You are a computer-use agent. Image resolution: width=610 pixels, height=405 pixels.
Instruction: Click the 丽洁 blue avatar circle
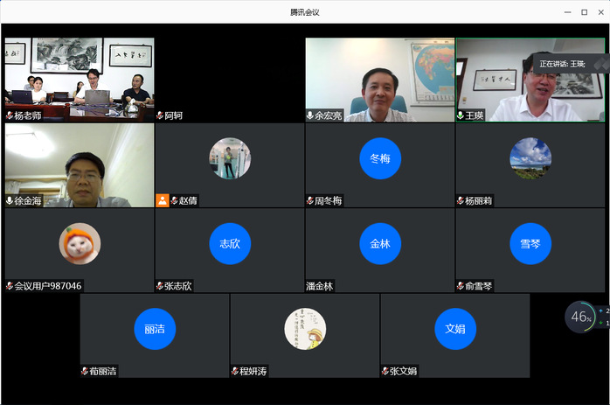pos(155,329)
